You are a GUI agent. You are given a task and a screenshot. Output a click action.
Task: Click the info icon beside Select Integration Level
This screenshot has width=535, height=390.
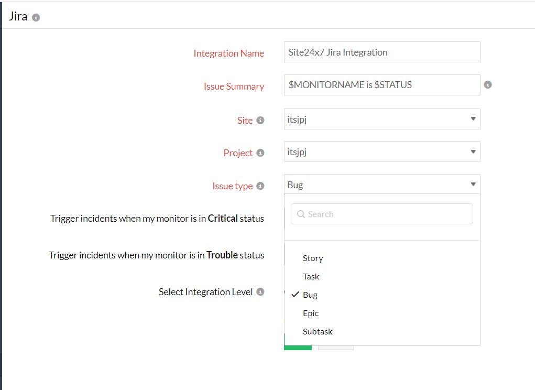[260, 292]
